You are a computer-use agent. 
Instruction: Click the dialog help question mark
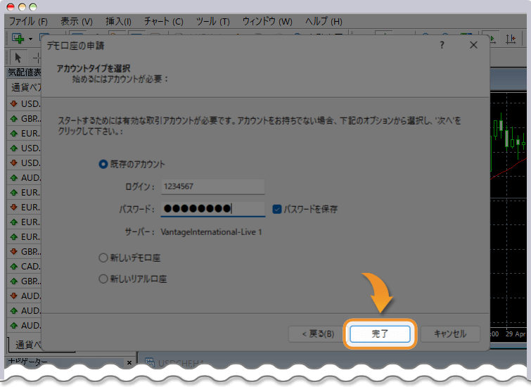442,45
